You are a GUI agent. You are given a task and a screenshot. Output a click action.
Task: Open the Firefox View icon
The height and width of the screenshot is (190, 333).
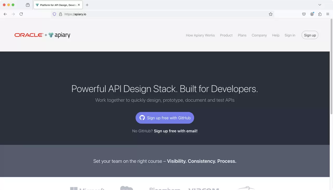(x=28, y=5)
